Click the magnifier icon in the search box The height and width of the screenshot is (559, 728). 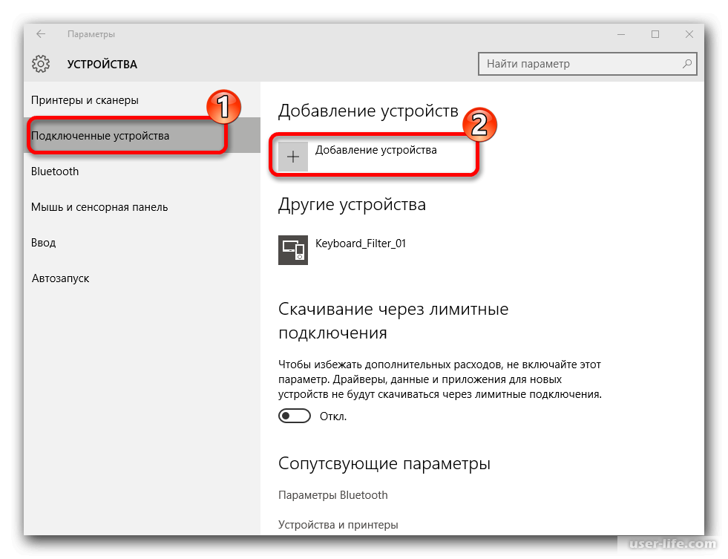coord(686,64)
